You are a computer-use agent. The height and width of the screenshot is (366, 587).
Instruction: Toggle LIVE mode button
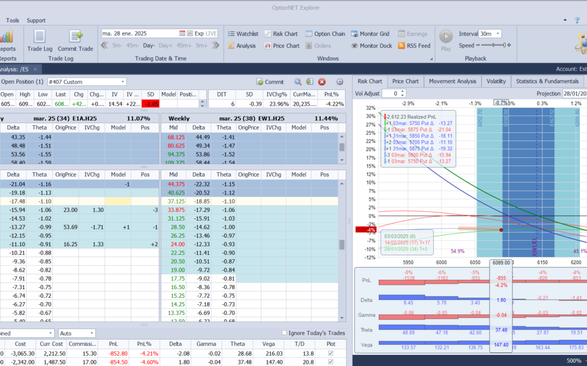(x=211, y=34)
